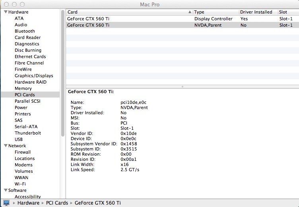299x207 pixels.
Task: Select ATA in the sidebar
Action: pos(19,18)
